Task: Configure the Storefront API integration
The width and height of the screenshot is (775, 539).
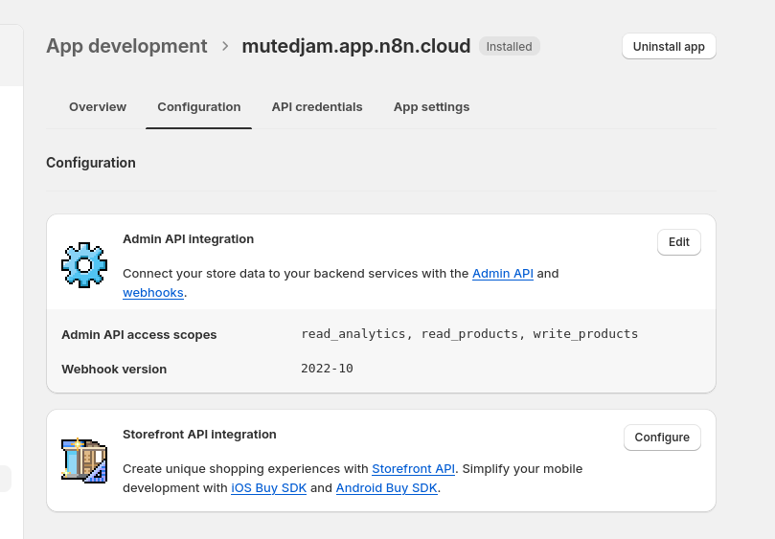Action: (661, 438)
